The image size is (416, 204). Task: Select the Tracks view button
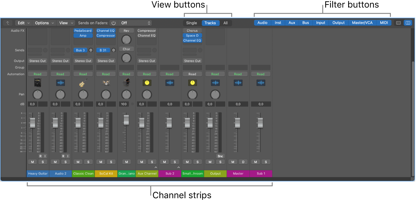pyautogui.click(x=210, y=23)
